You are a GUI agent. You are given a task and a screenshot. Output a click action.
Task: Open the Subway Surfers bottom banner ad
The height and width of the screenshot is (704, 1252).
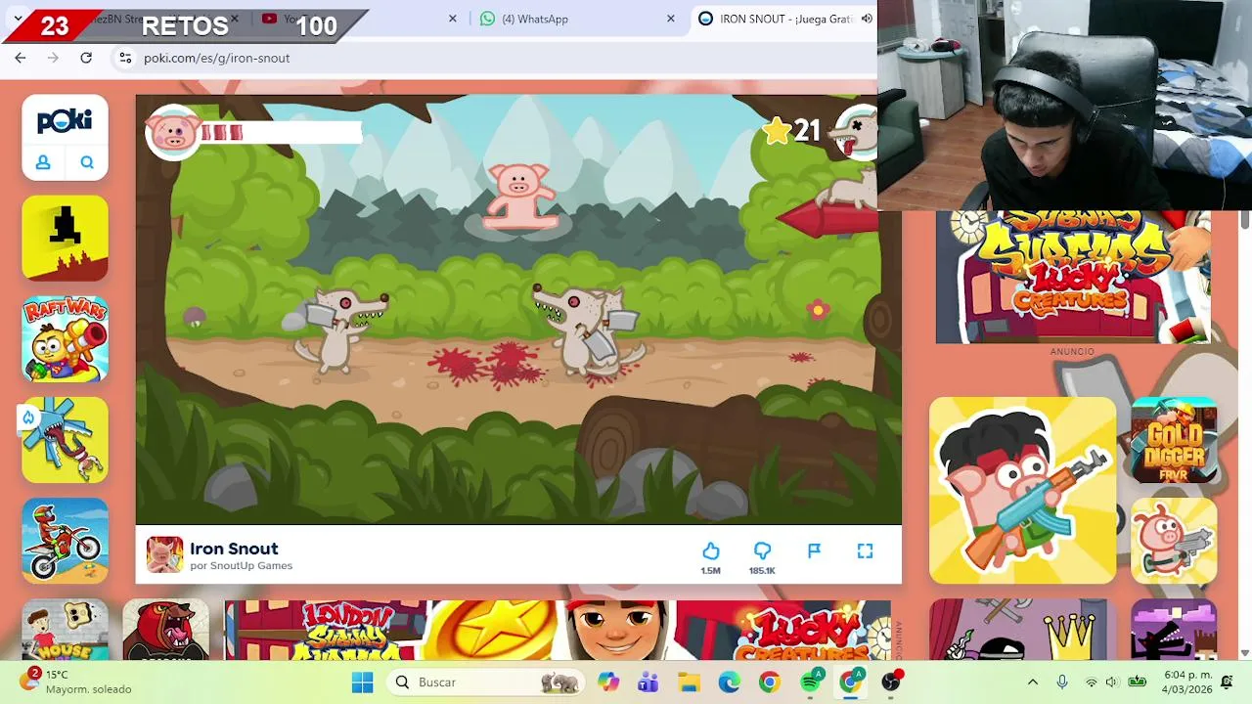point(558,631)
